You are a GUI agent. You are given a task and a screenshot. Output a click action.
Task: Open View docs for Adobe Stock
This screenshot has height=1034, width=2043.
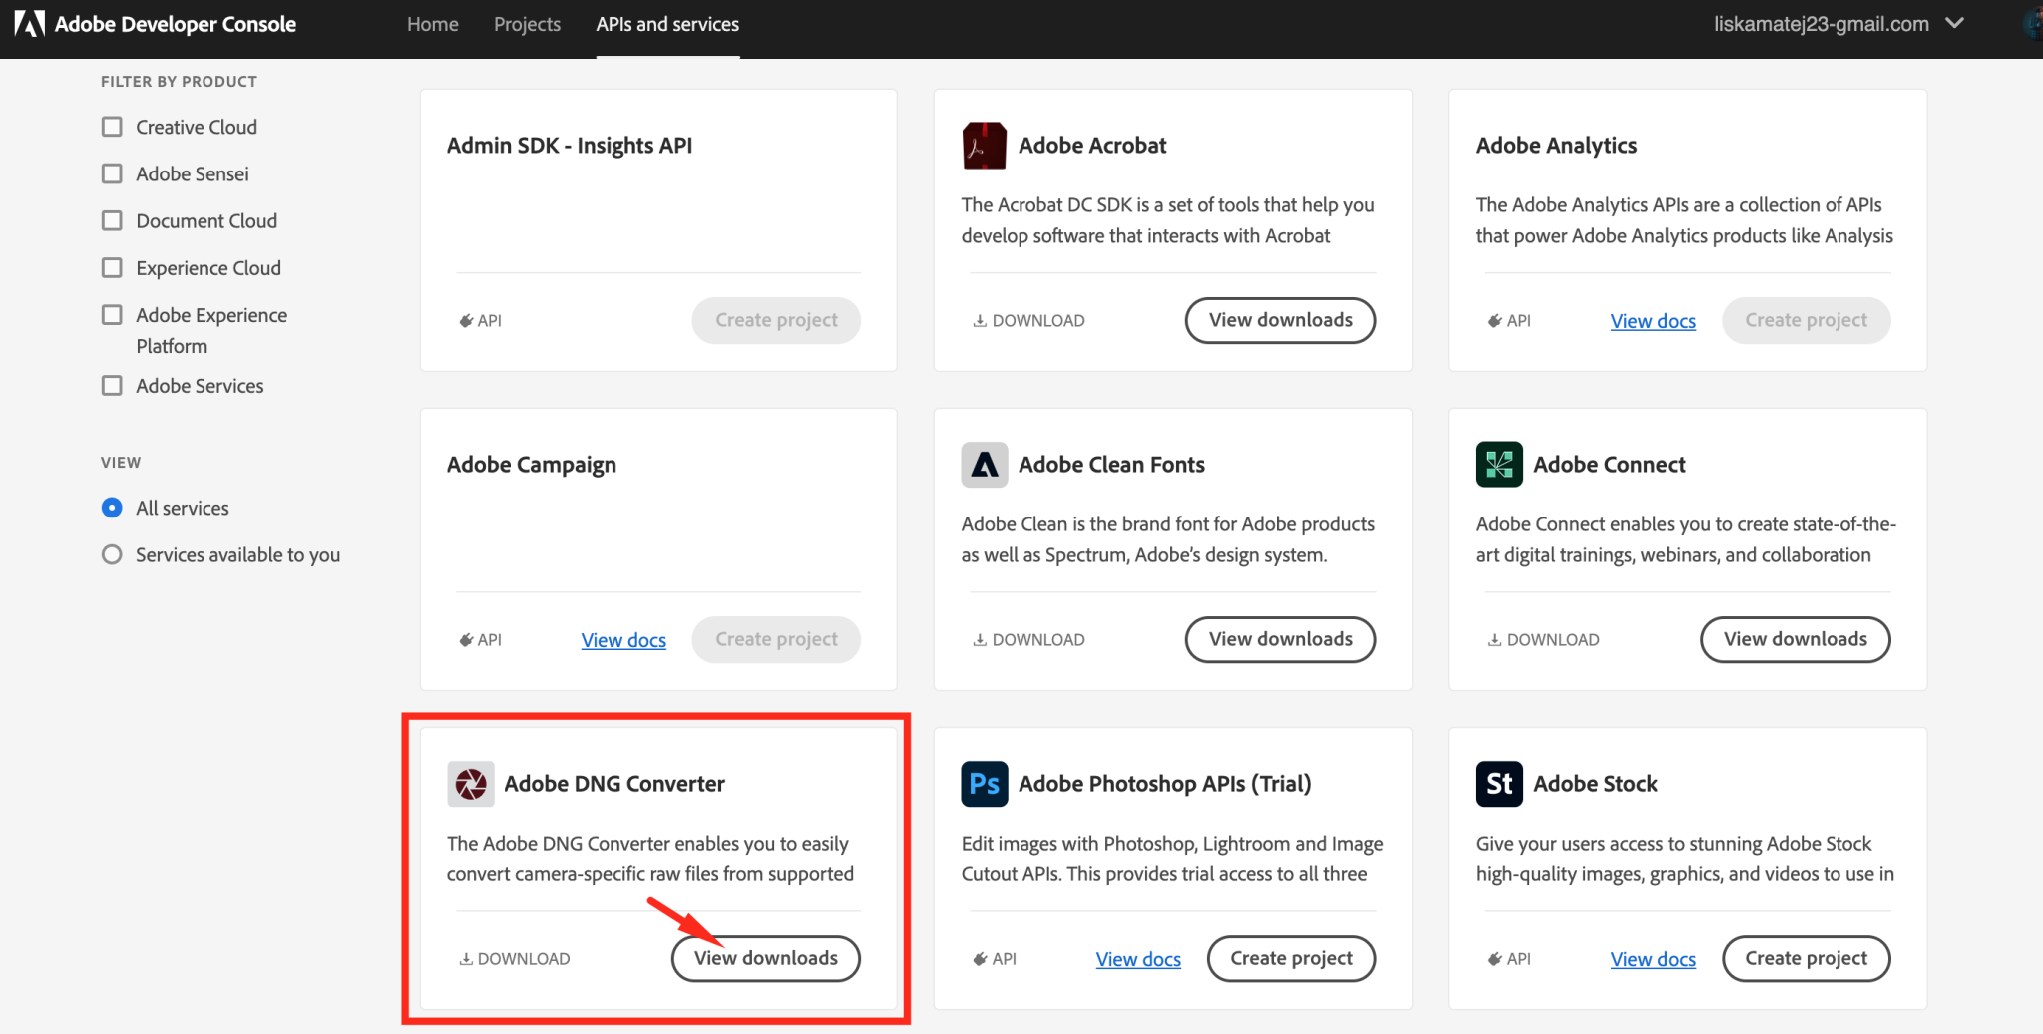point(1653,959)
